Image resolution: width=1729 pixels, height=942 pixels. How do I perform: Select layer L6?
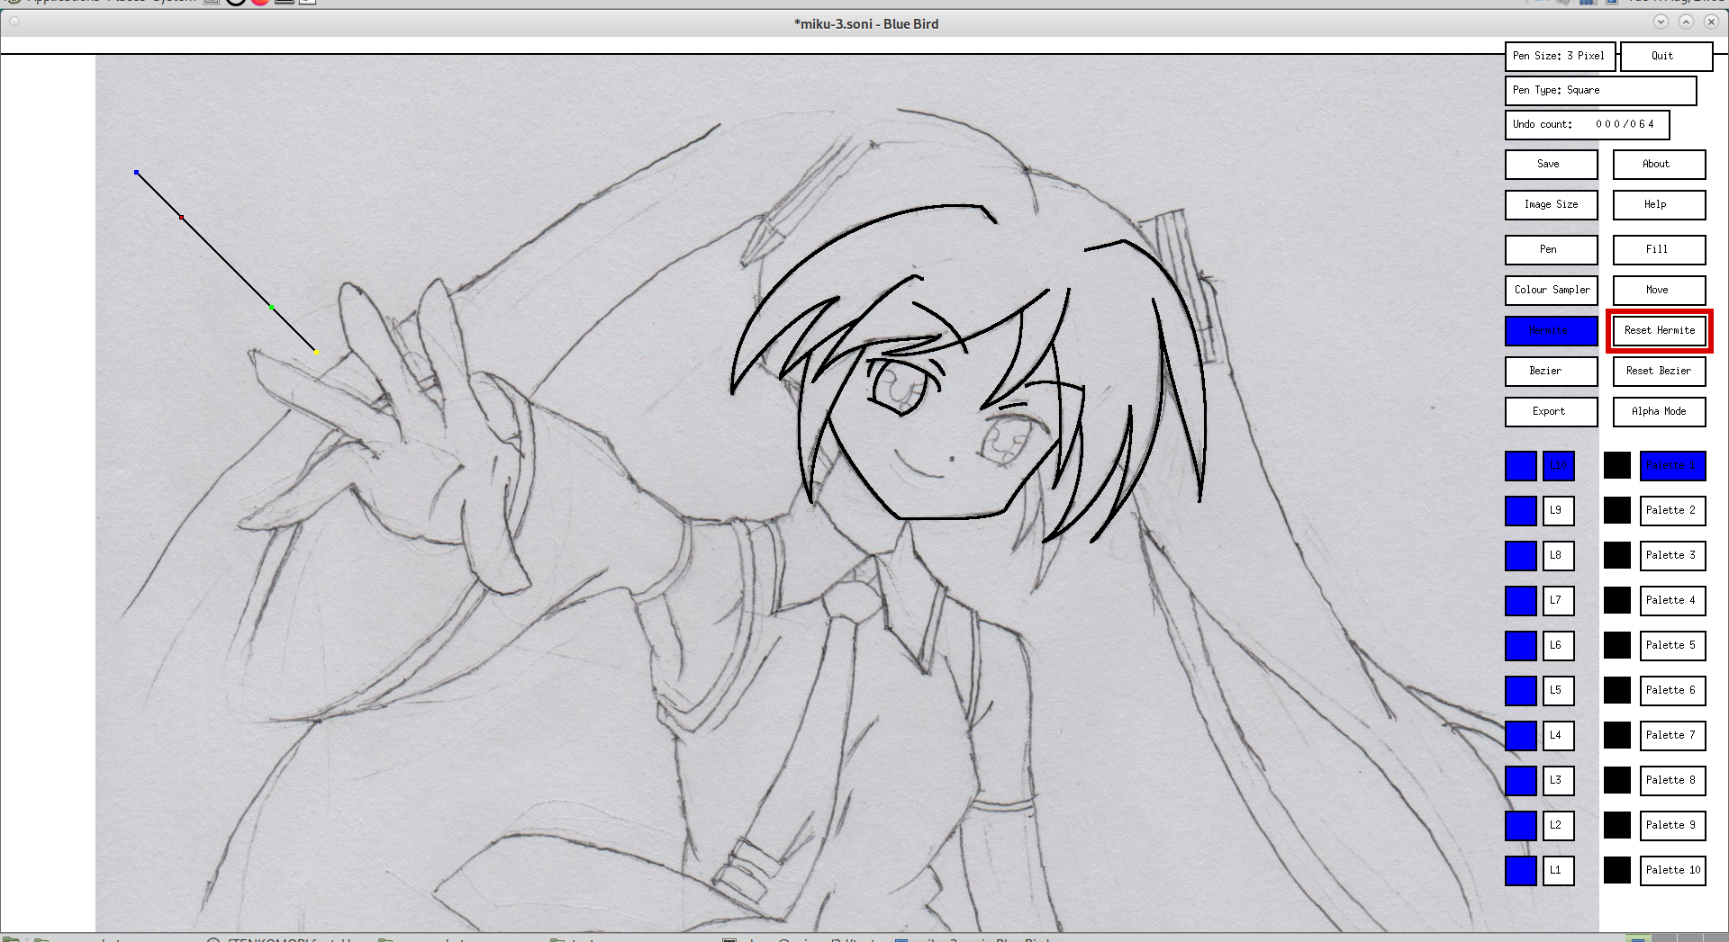[x=1558, y=645]
